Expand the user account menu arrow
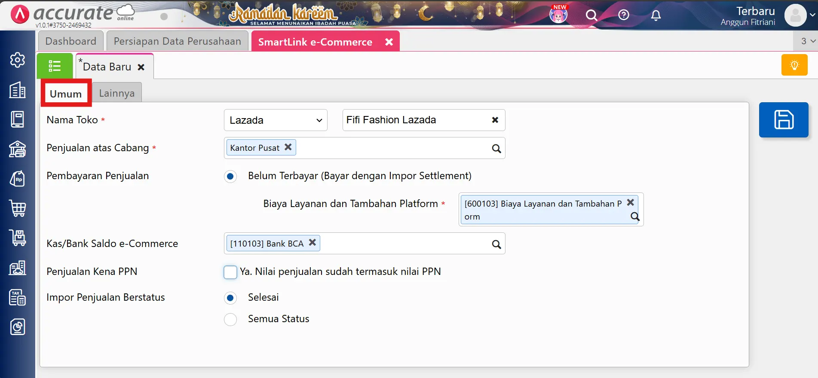The height and width of the screenshot is (378, 818). coord(812,15)
